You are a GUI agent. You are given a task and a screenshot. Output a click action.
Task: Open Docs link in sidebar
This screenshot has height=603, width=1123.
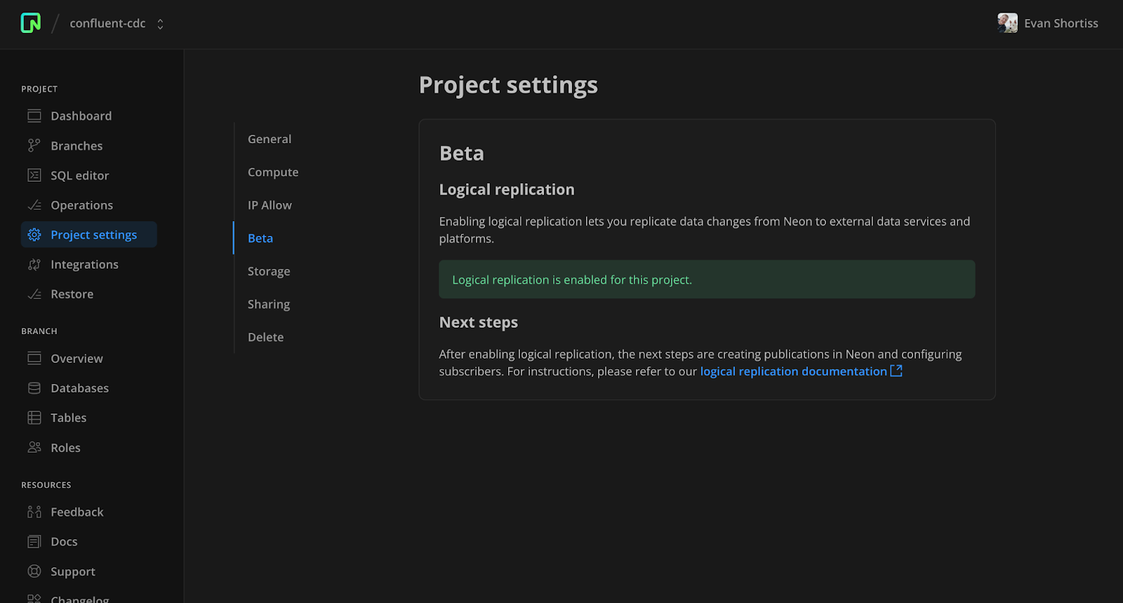pos(64,542)
